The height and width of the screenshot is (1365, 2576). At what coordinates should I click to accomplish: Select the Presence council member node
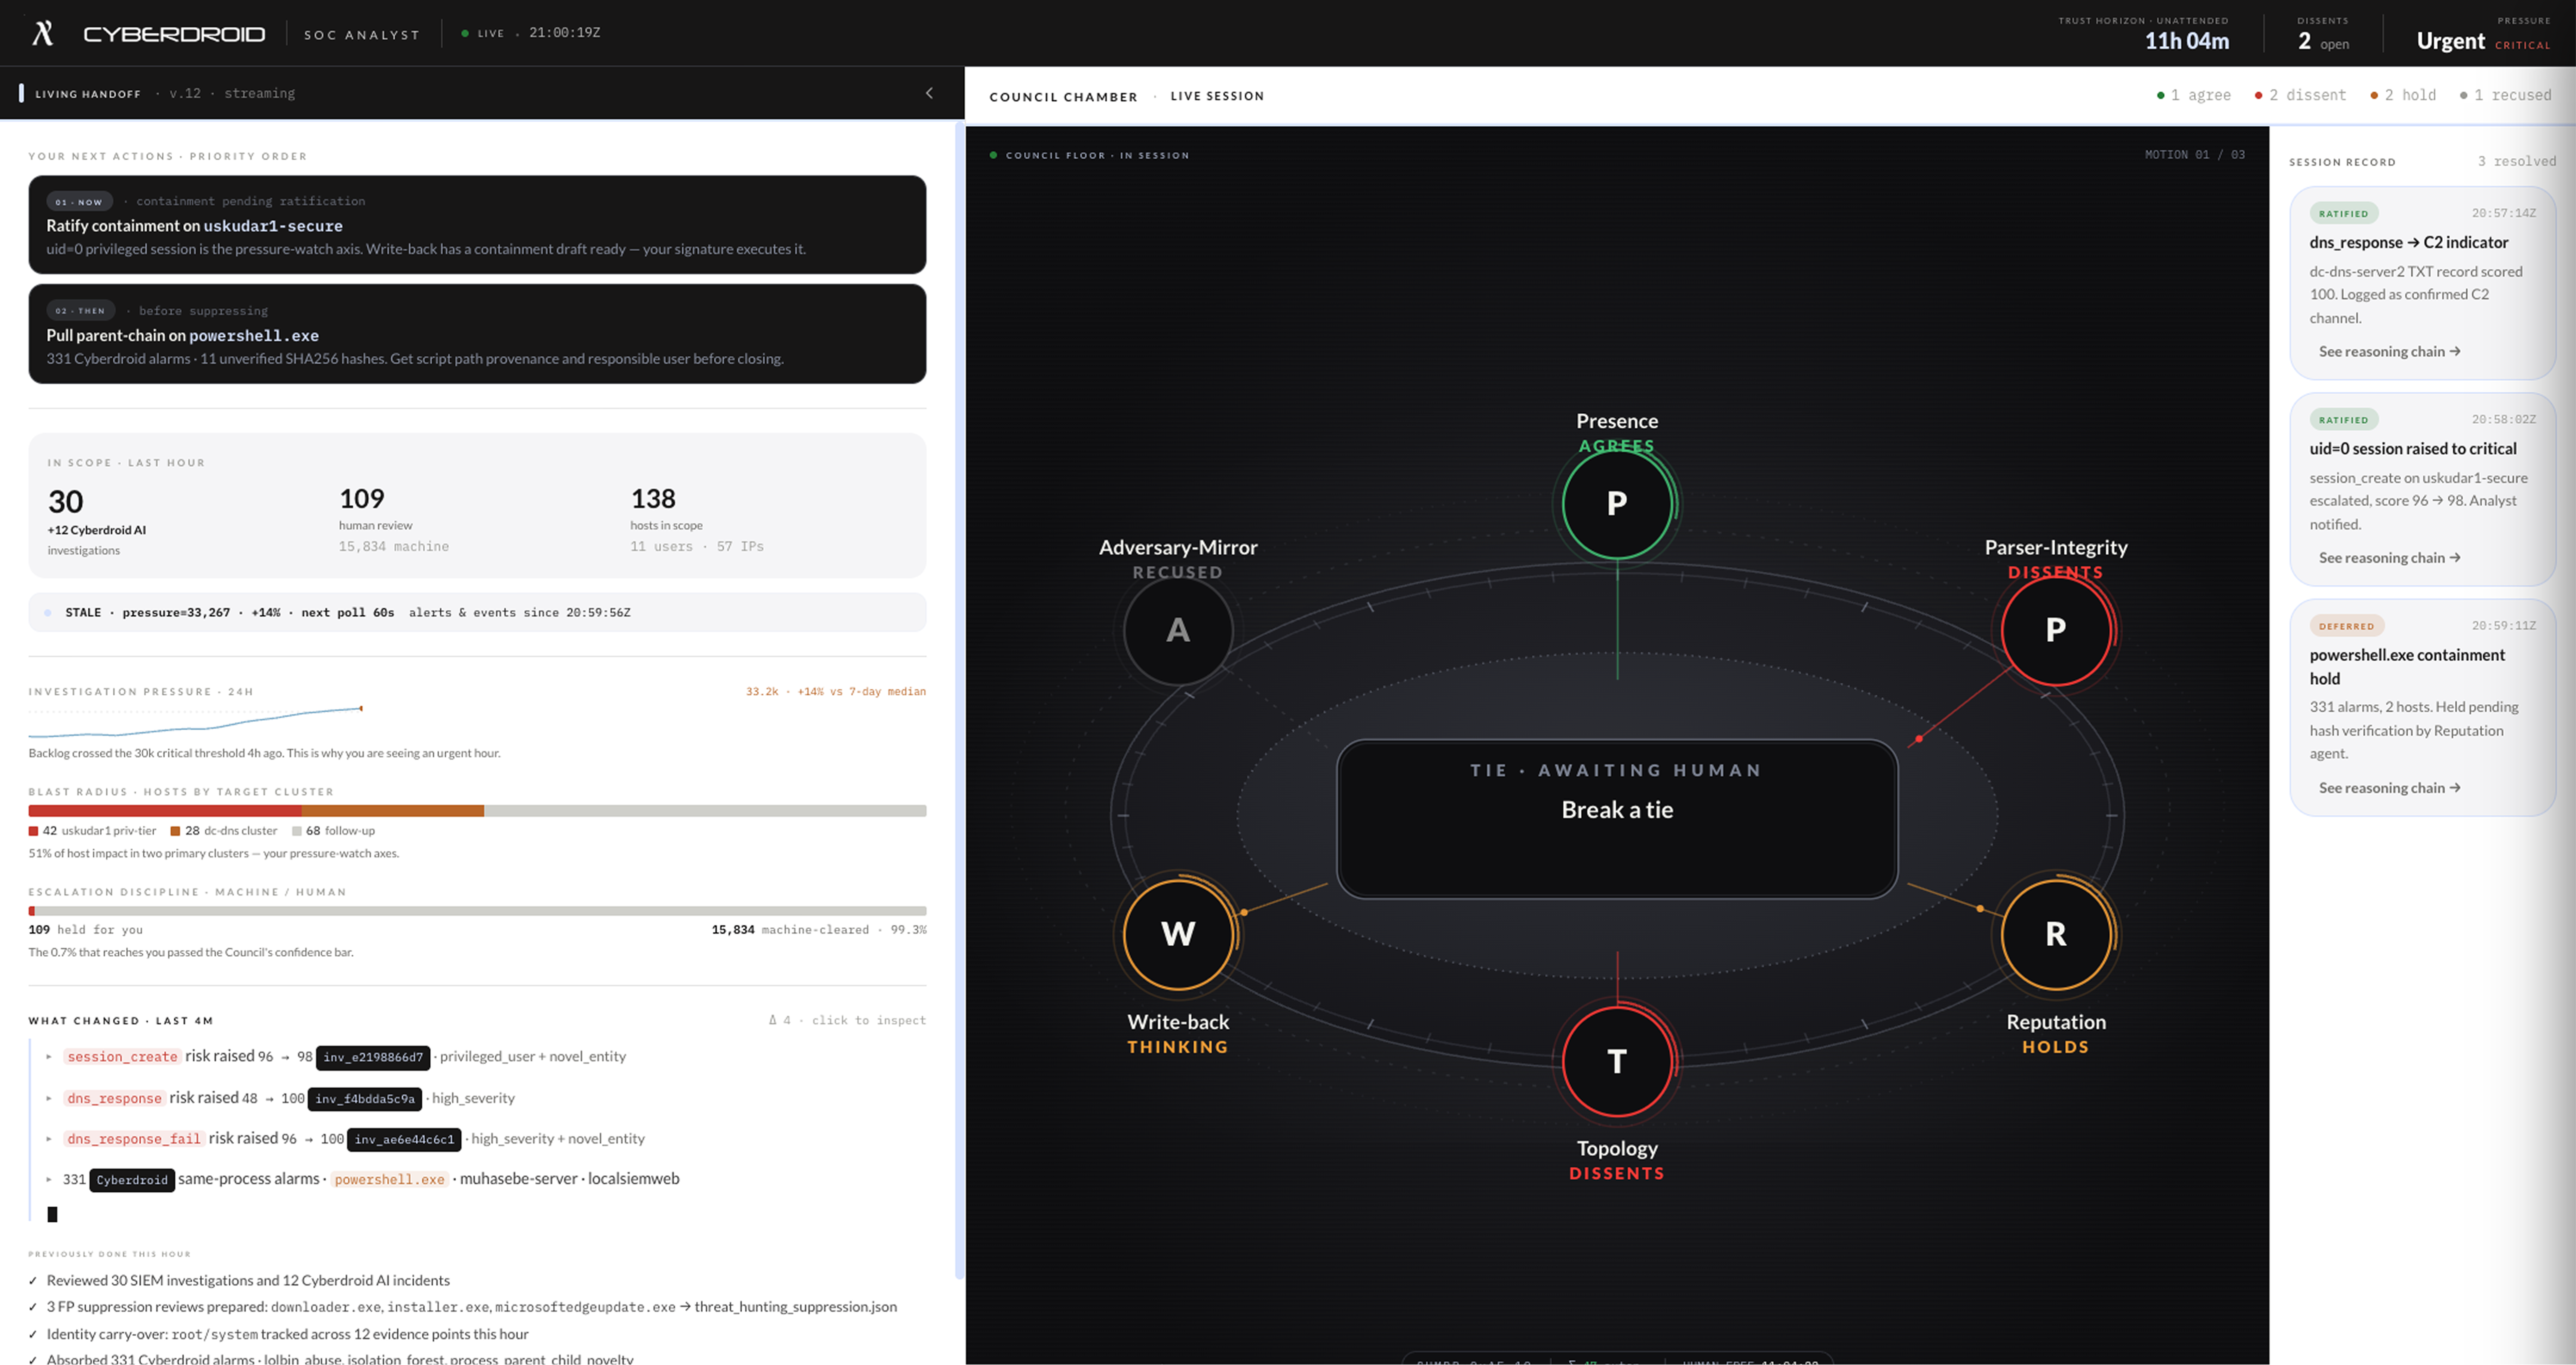[1617, 503]
